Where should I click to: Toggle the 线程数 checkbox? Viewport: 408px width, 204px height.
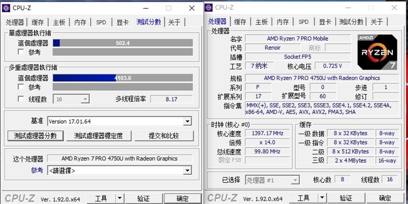pyautogui.click(x=21, y=99)
